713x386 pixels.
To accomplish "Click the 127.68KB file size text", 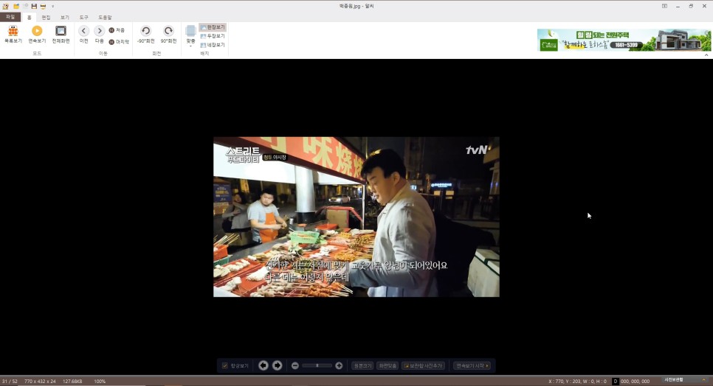I will point(72,382).
